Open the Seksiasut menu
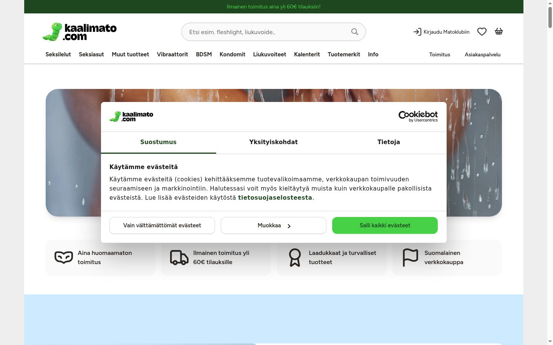Screen dimensions: 553x345 click(x=91, y=54)
